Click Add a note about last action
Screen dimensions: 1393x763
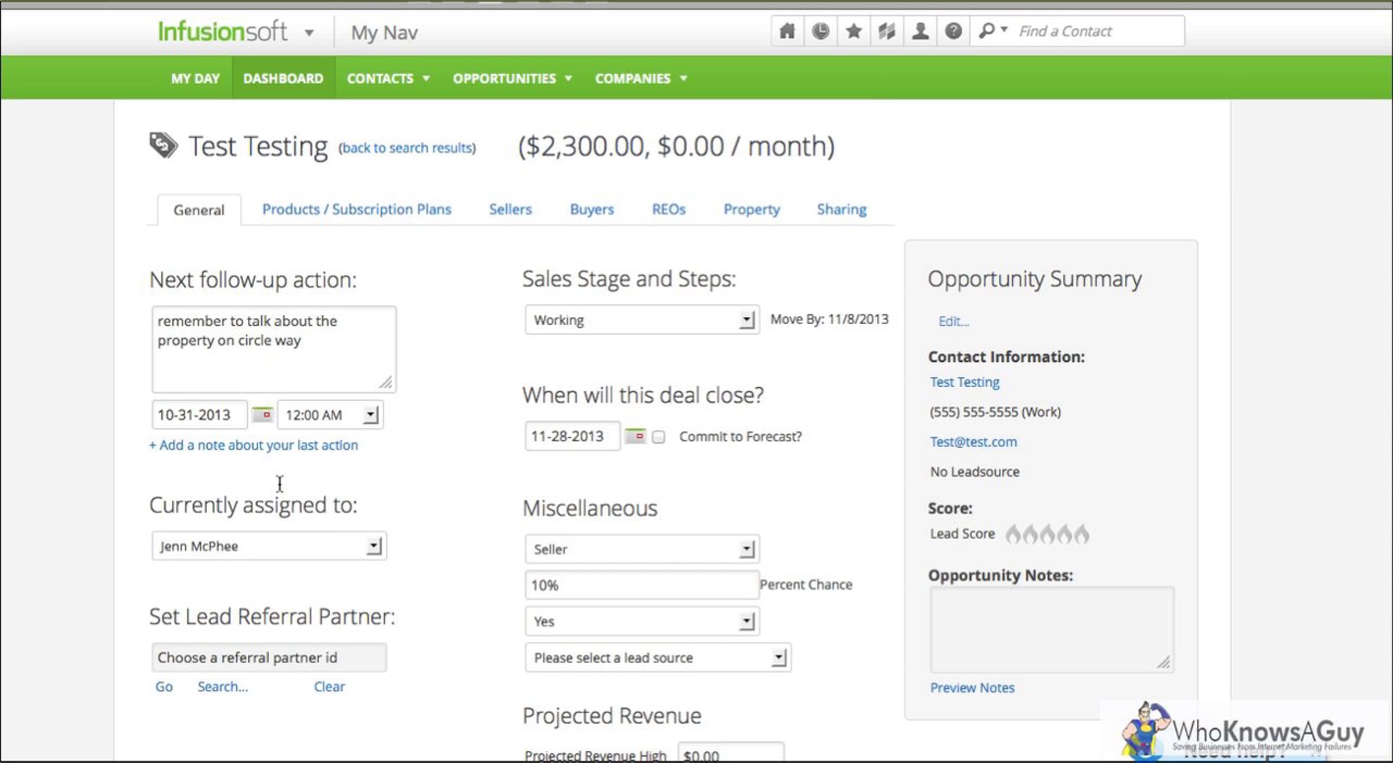pyautogui.click(x=254, y=445)
